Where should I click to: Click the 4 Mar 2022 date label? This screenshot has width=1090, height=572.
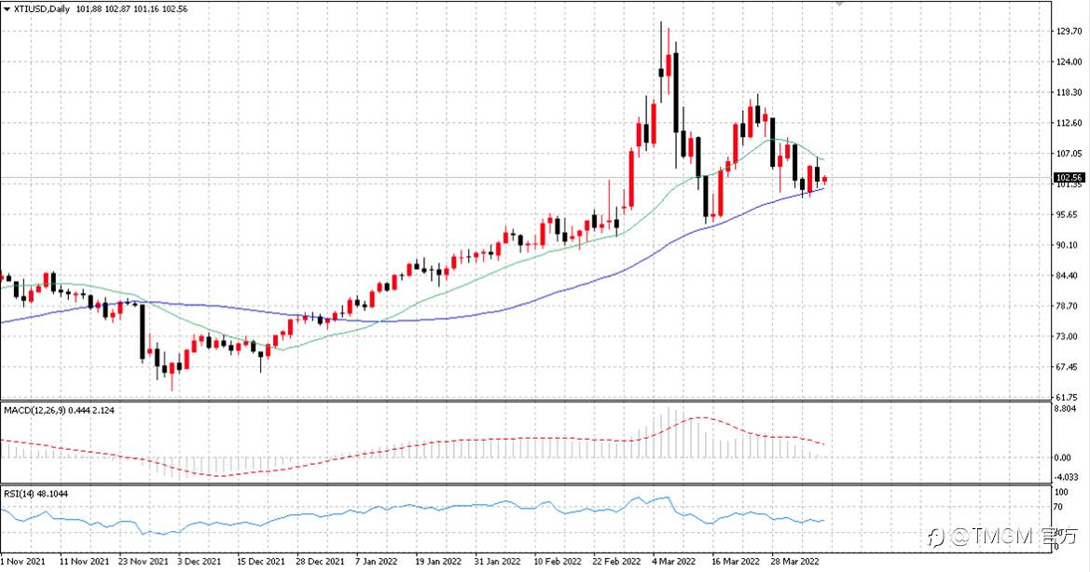[x=673, y=561]
